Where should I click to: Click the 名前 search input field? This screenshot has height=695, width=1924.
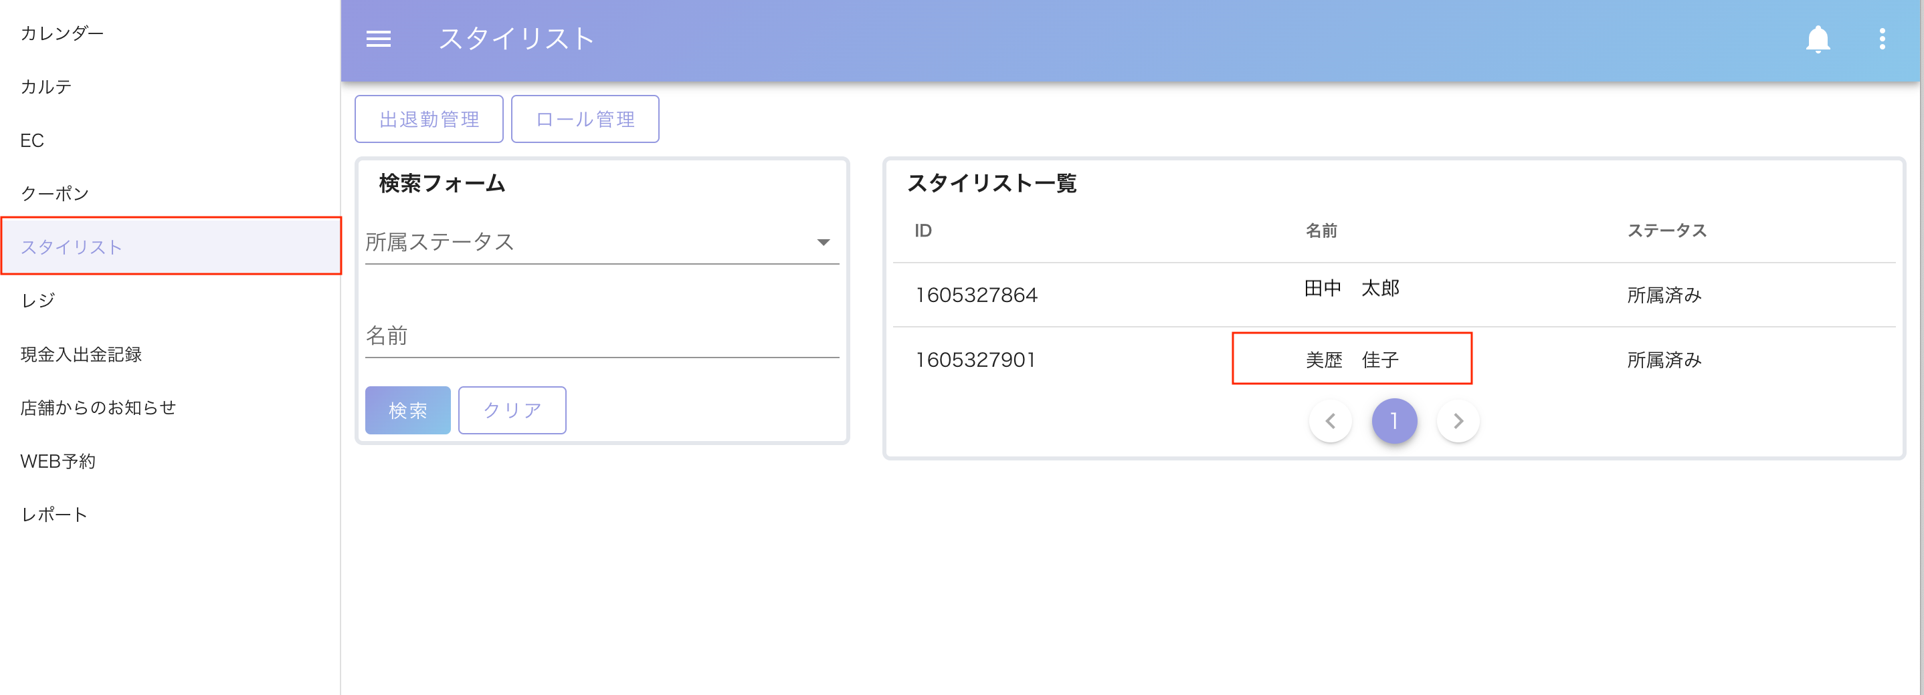point(602,335)
